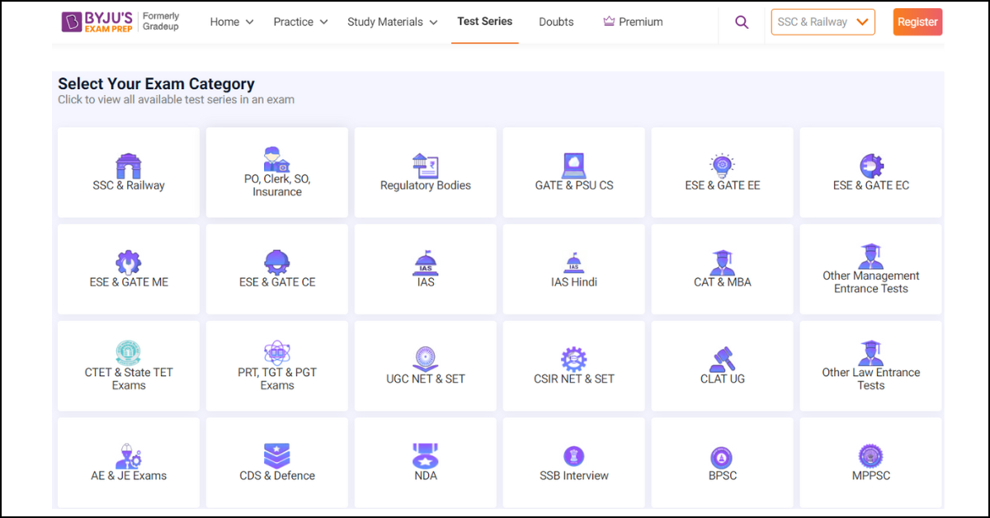Open the CSIR NET & SET label
Image resolution: width=990 pixels, height=518 pixels.
pyautogui.click(x=574, y=379)
